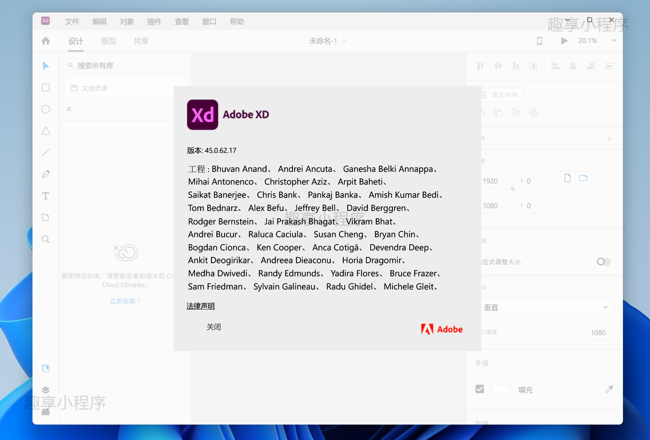Click the align bottom icon
Image resolution: width=650 pixels, height=440 pixels.
[x=516, y=66]
